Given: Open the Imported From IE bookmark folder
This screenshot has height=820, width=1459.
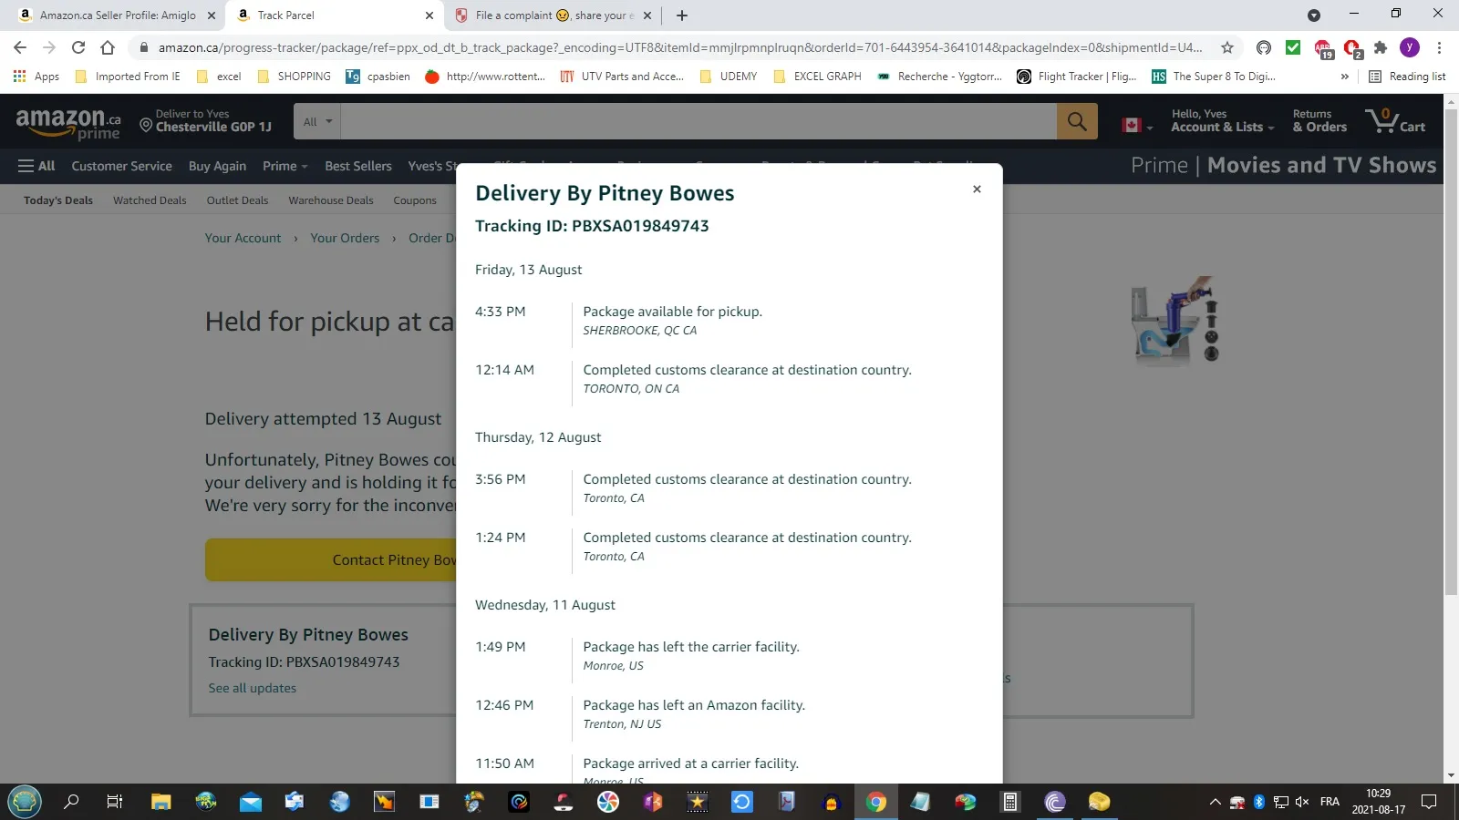Looking at the screenshot, I should tap(128, 77).
